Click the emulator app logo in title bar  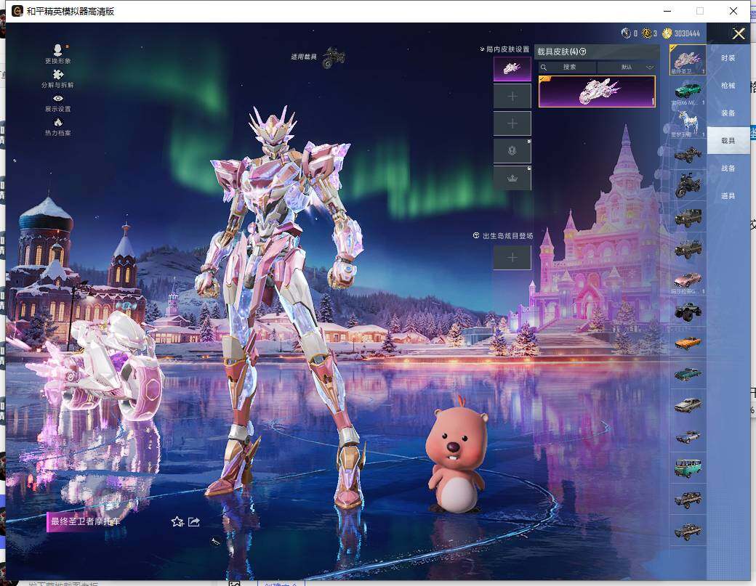[x=17, y=11]
